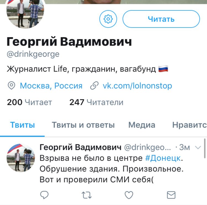
Task: Open the Нравится tab
Action: tap(190, 125)
